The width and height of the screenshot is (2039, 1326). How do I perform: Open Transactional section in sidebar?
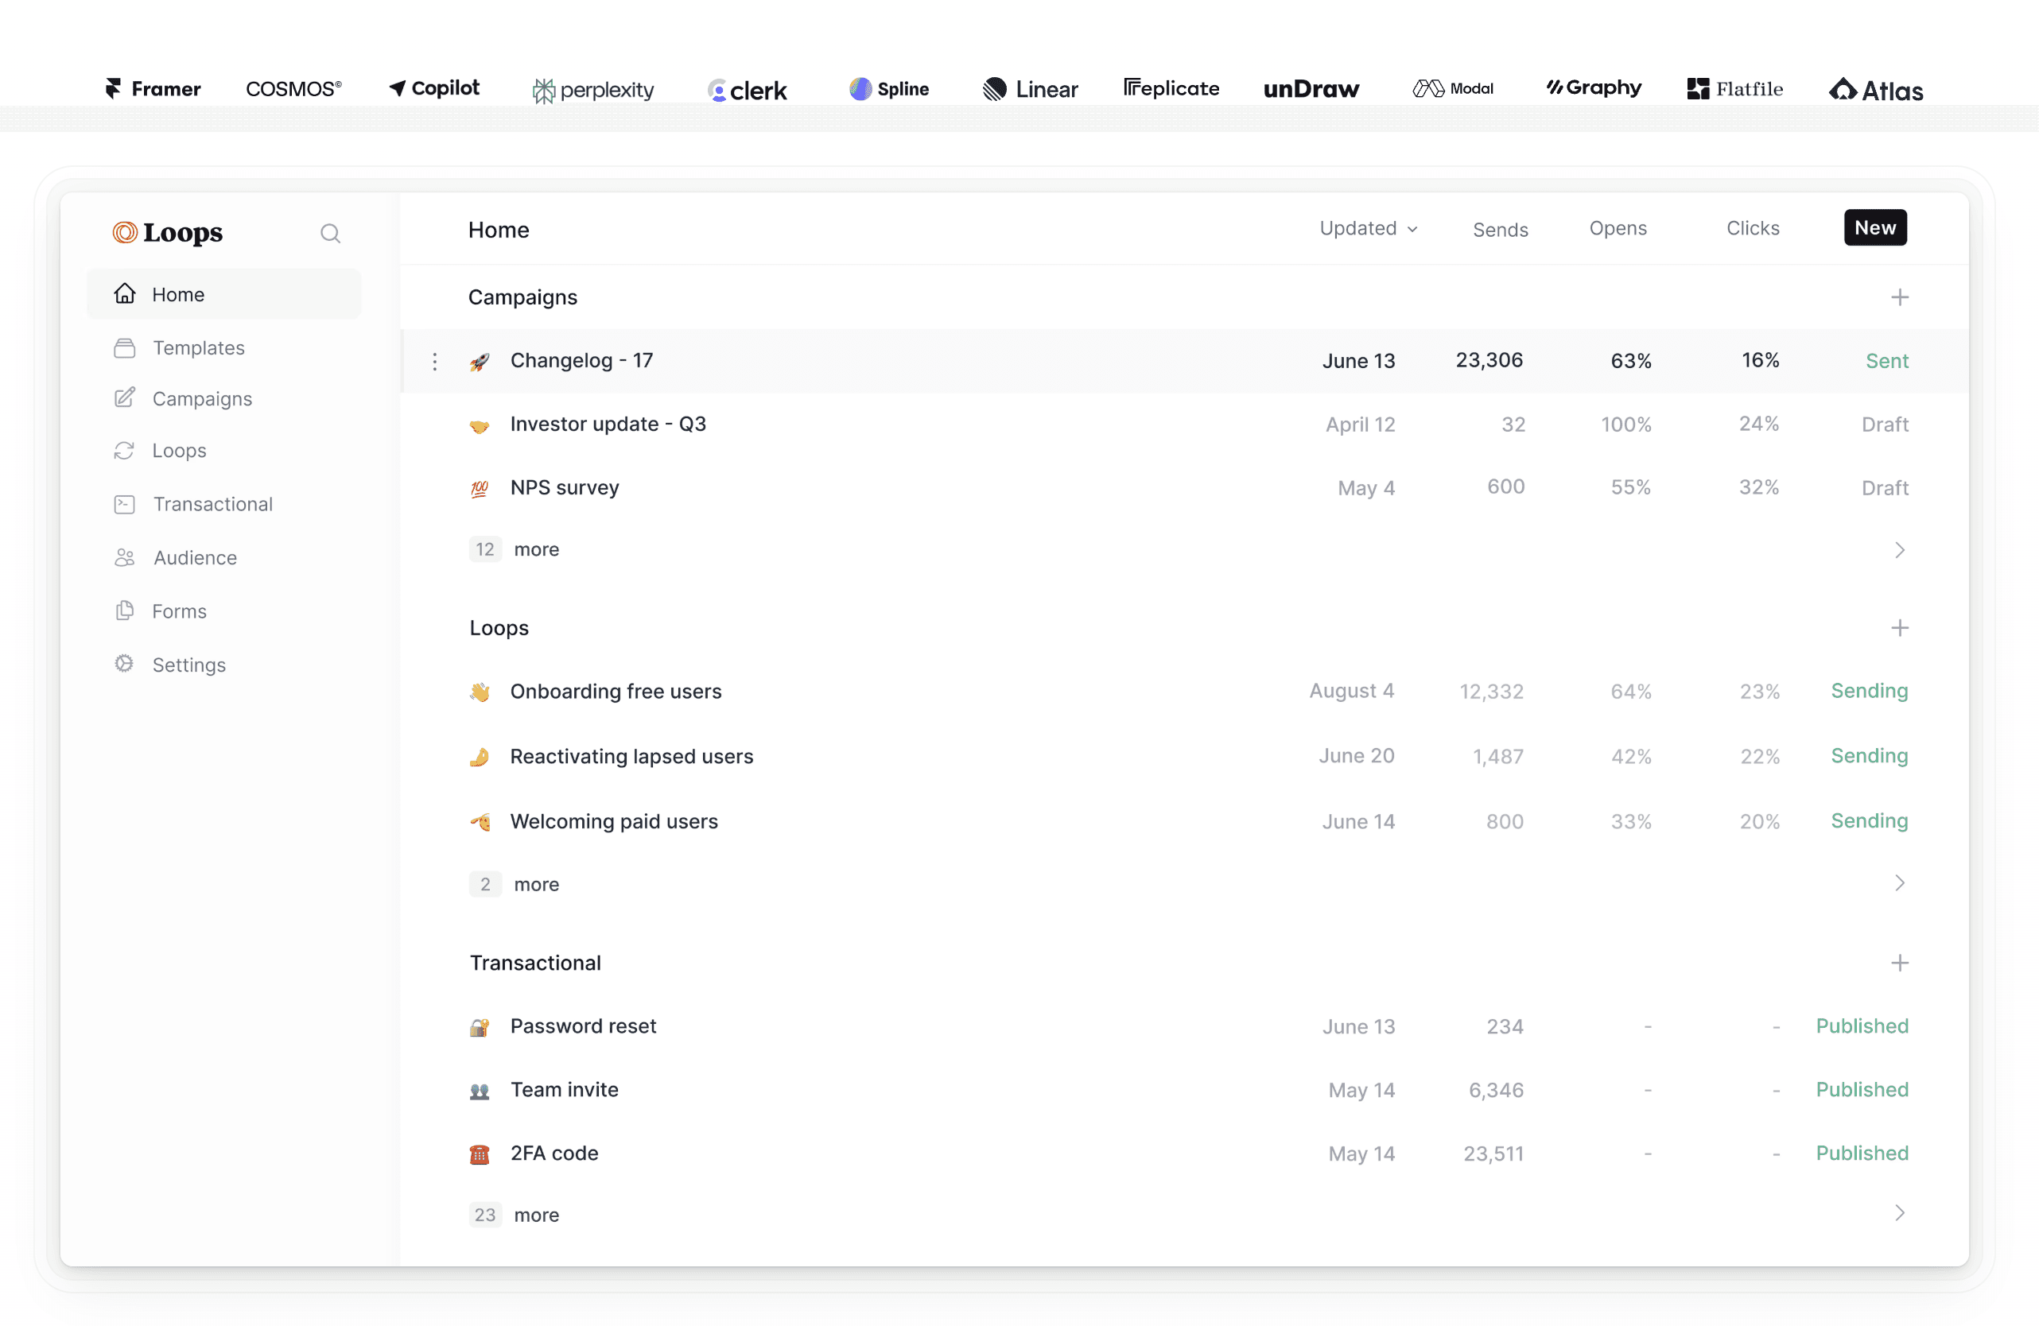point(212,504)
